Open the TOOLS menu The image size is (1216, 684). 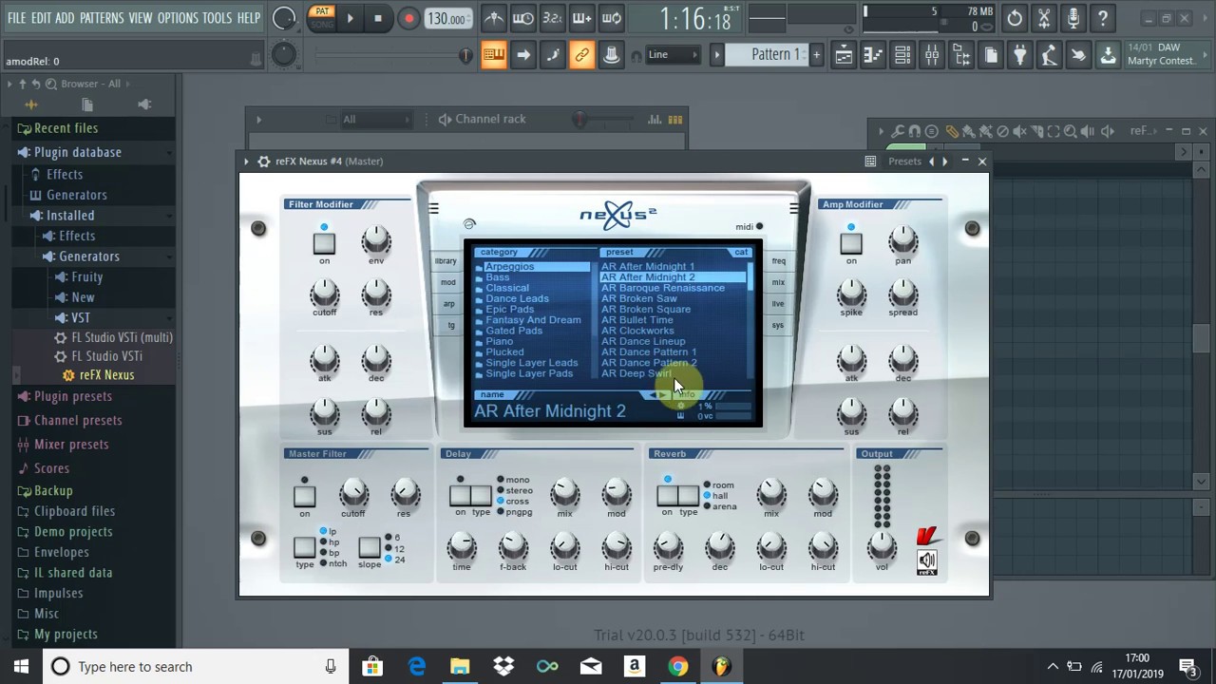(x=217, y=18)
